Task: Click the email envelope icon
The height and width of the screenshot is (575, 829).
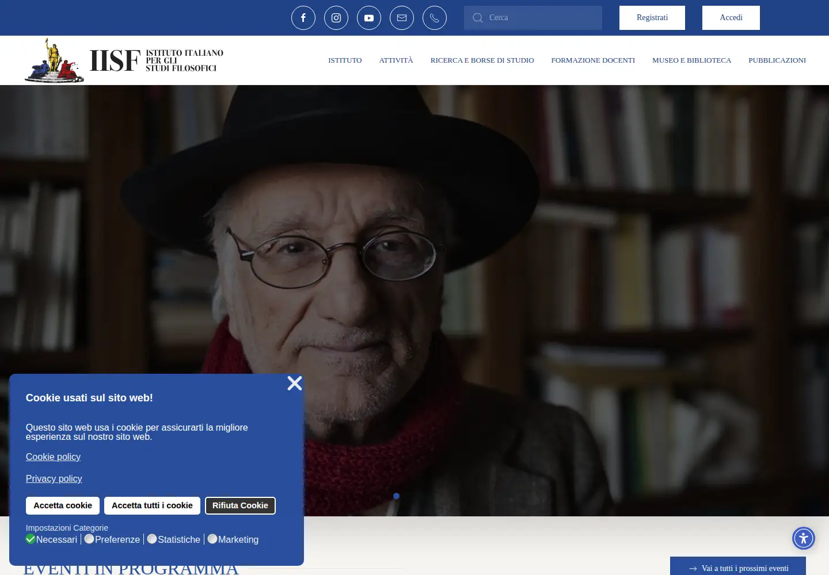Action: pyautogui.click(x=402, y=18)
